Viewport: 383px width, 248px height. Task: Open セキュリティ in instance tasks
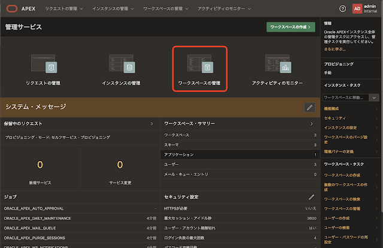335,118
